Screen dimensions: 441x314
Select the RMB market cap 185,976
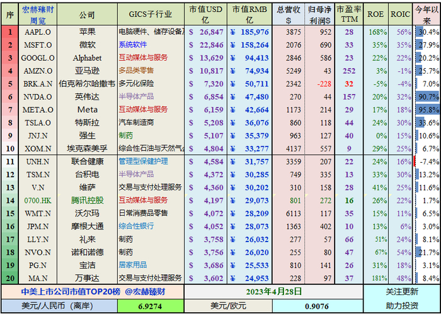pos(255,32)
